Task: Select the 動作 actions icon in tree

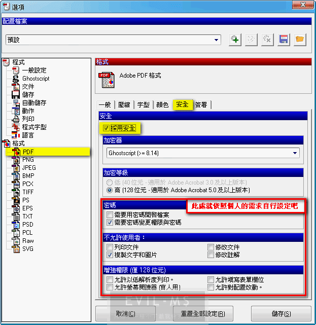Action: pyautogui.click(x=16, y=111)
